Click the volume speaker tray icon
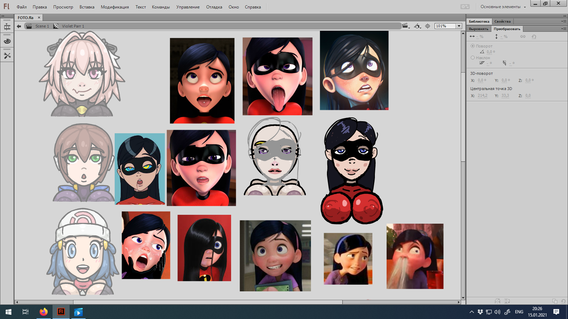 (x=497, y=312)
